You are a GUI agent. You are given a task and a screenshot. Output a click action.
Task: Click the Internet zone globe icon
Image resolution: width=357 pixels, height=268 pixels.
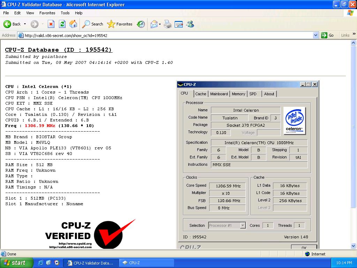point(307,254)
